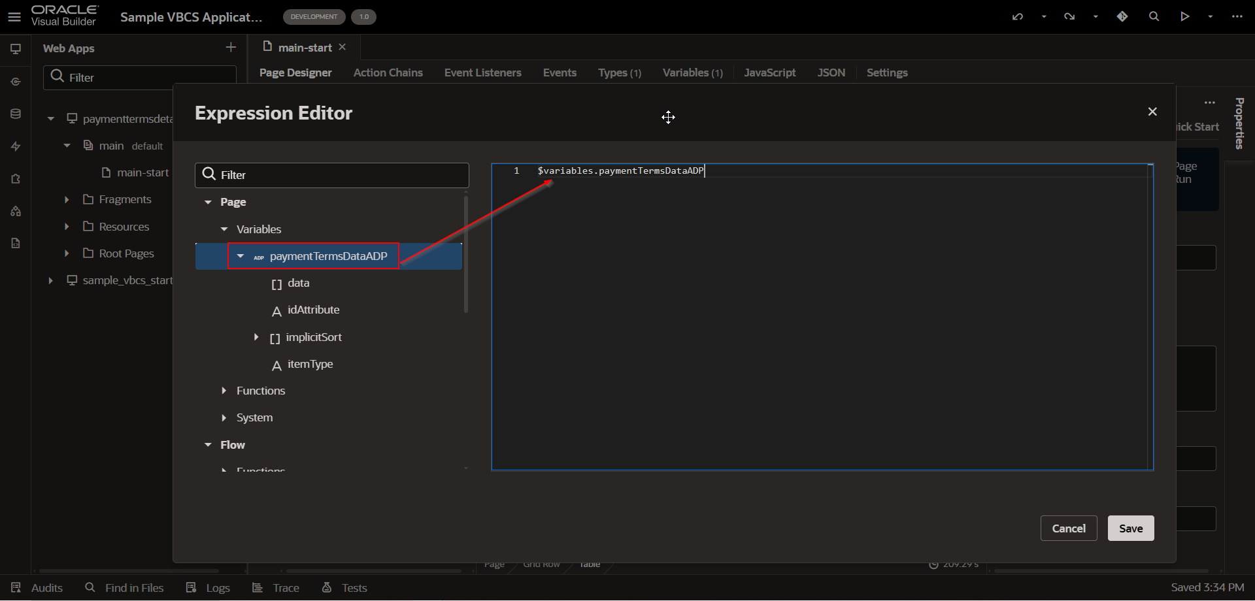Image resolution: width=1255 pixels, height=601 pixels.
Task: Open the Trace panel
Action: [x=276, y=588]
